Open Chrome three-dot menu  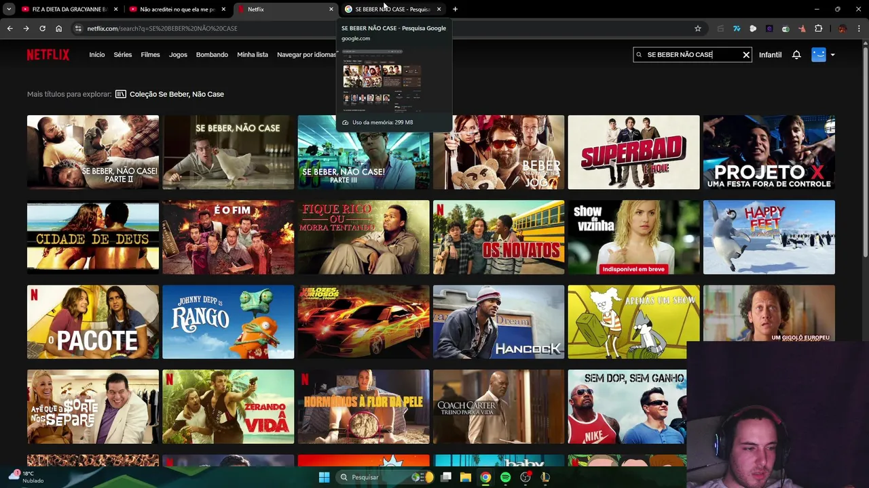pyautogui.click(x=859, y=28)
